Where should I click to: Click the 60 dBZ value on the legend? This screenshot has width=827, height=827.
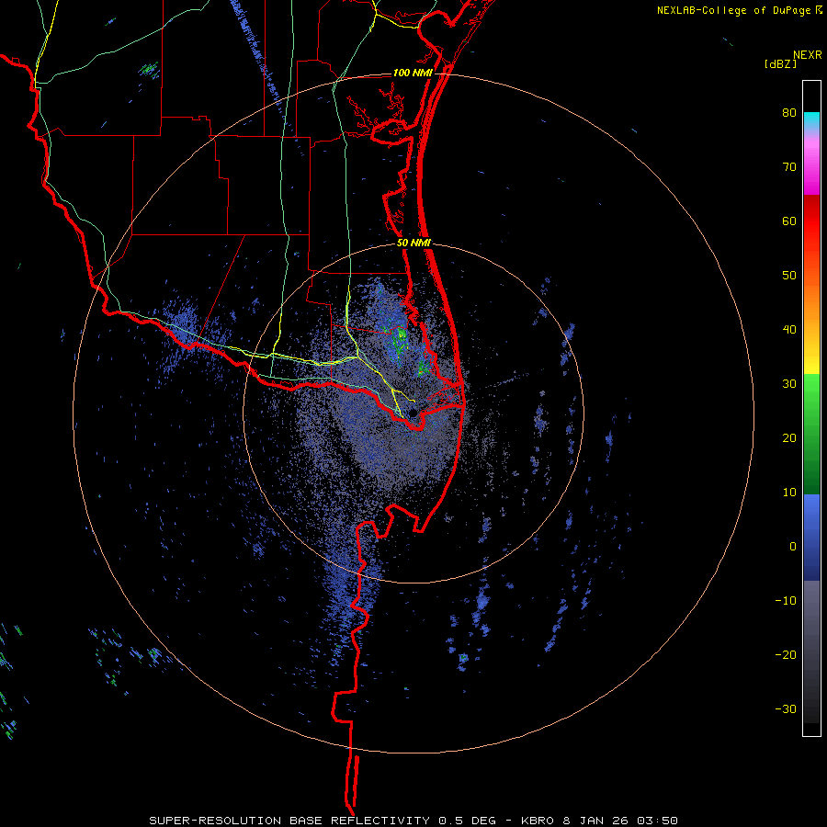(789, 221)
